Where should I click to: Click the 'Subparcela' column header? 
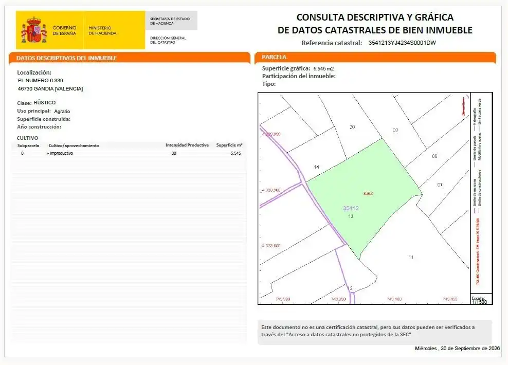pos(28,145)
